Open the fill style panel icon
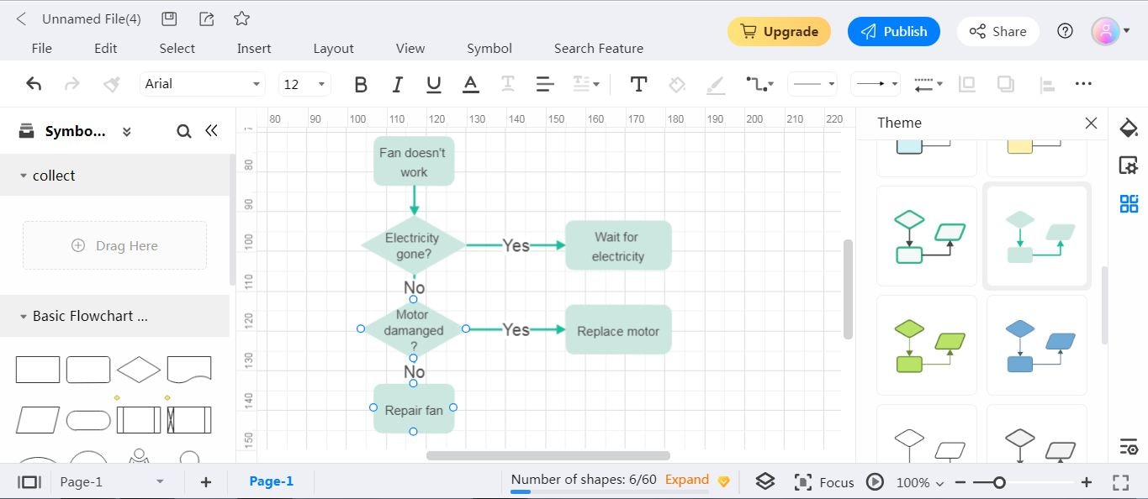Screen dimensions: 1148x499 tap(1129, 128)
